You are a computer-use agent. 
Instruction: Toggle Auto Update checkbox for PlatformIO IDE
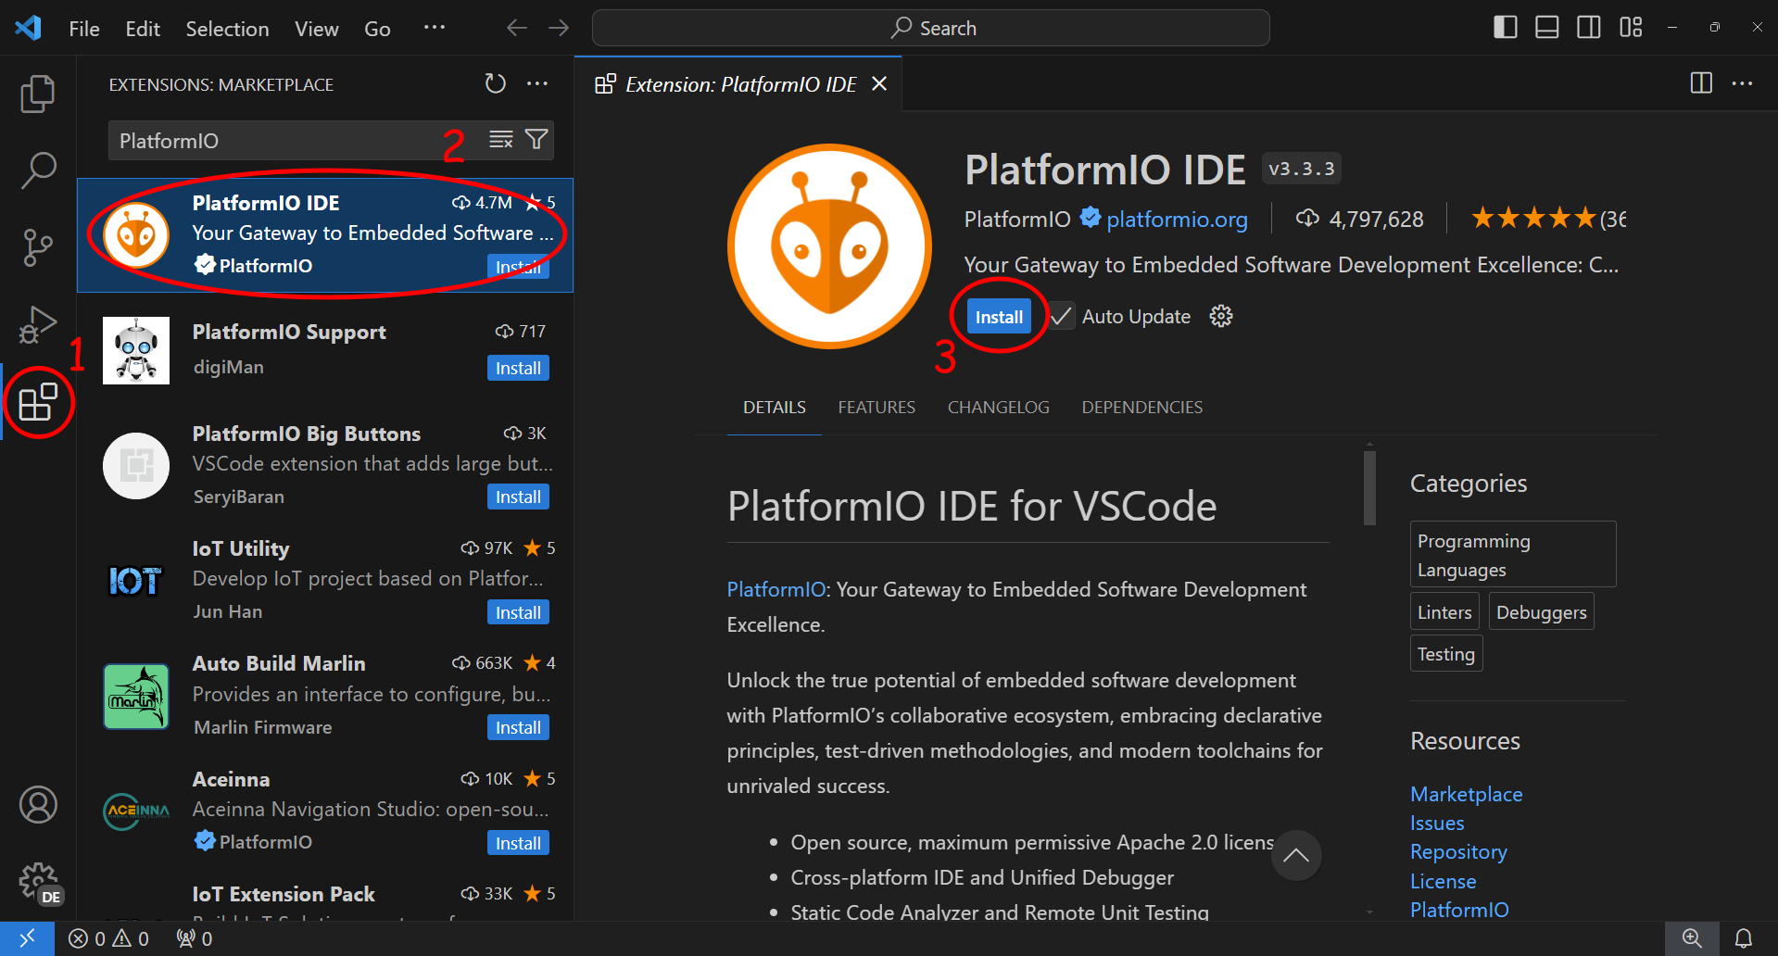[1061, 317]
